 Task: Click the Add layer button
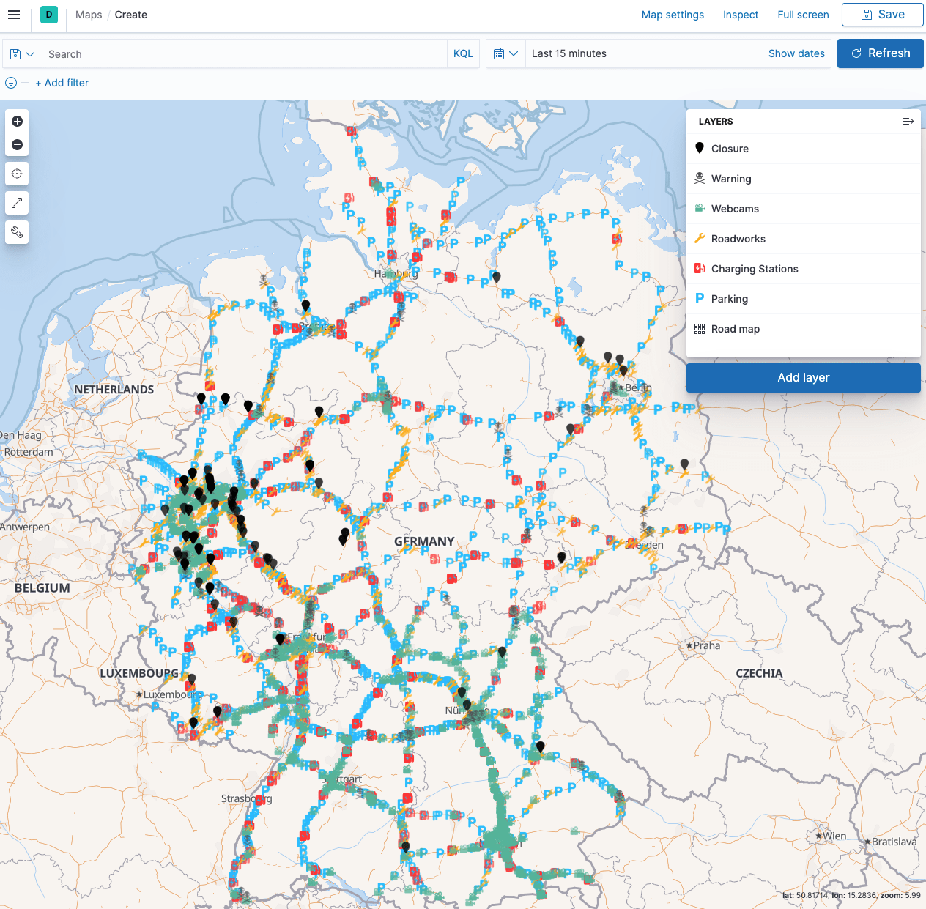pyautogui.click(x=803, y=378)
